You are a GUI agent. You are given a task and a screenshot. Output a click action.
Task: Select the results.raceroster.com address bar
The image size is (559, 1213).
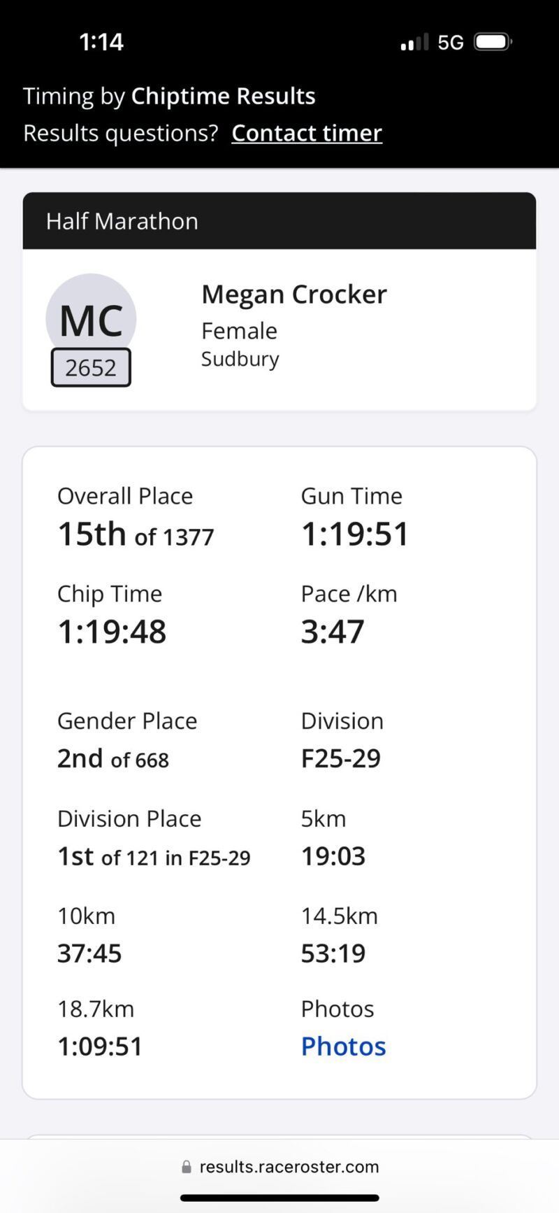(289, 1167)
